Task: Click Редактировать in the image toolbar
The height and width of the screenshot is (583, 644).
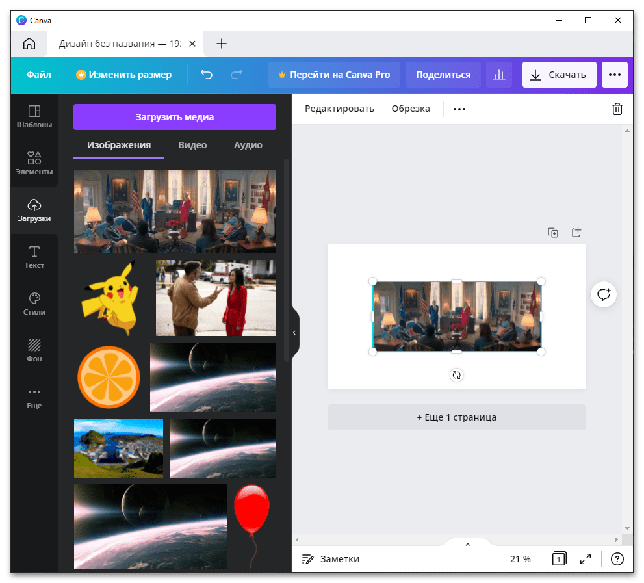Action: point(339,109)
